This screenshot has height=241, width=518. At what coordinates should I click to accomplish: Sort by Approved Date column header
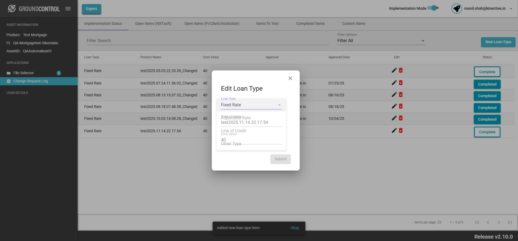339,57
